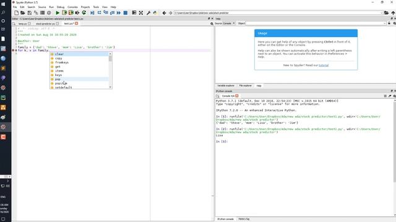The width and height of the screenshot is (396, 222).
Task: Choose 'keys' from autocomplete list
Action: [79, 75]
